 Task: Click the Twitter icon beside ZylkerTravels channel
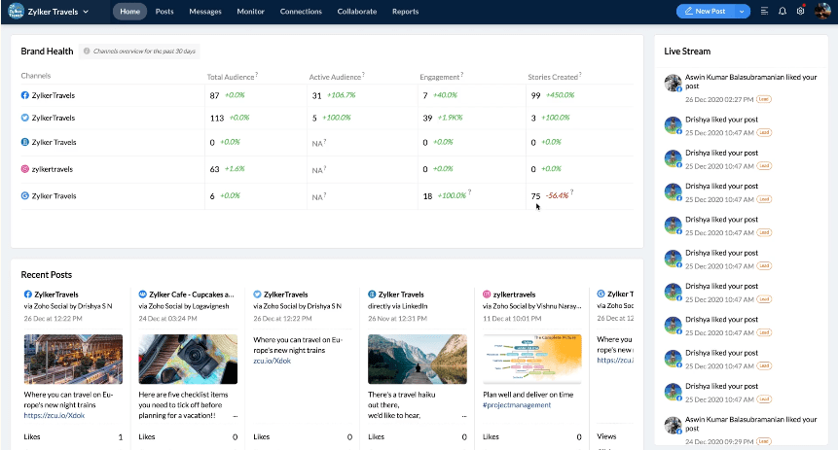click(25, 118)
